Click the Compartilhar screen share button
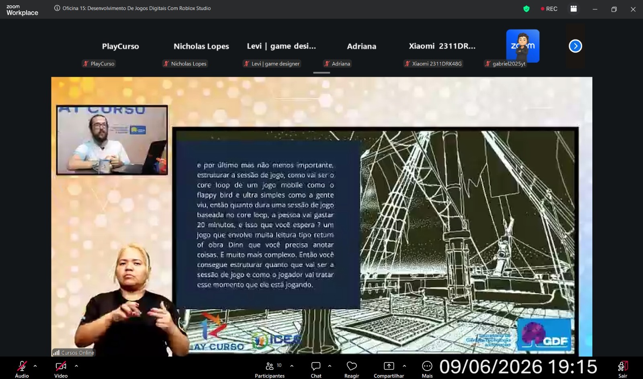 (x=389, y=369)
